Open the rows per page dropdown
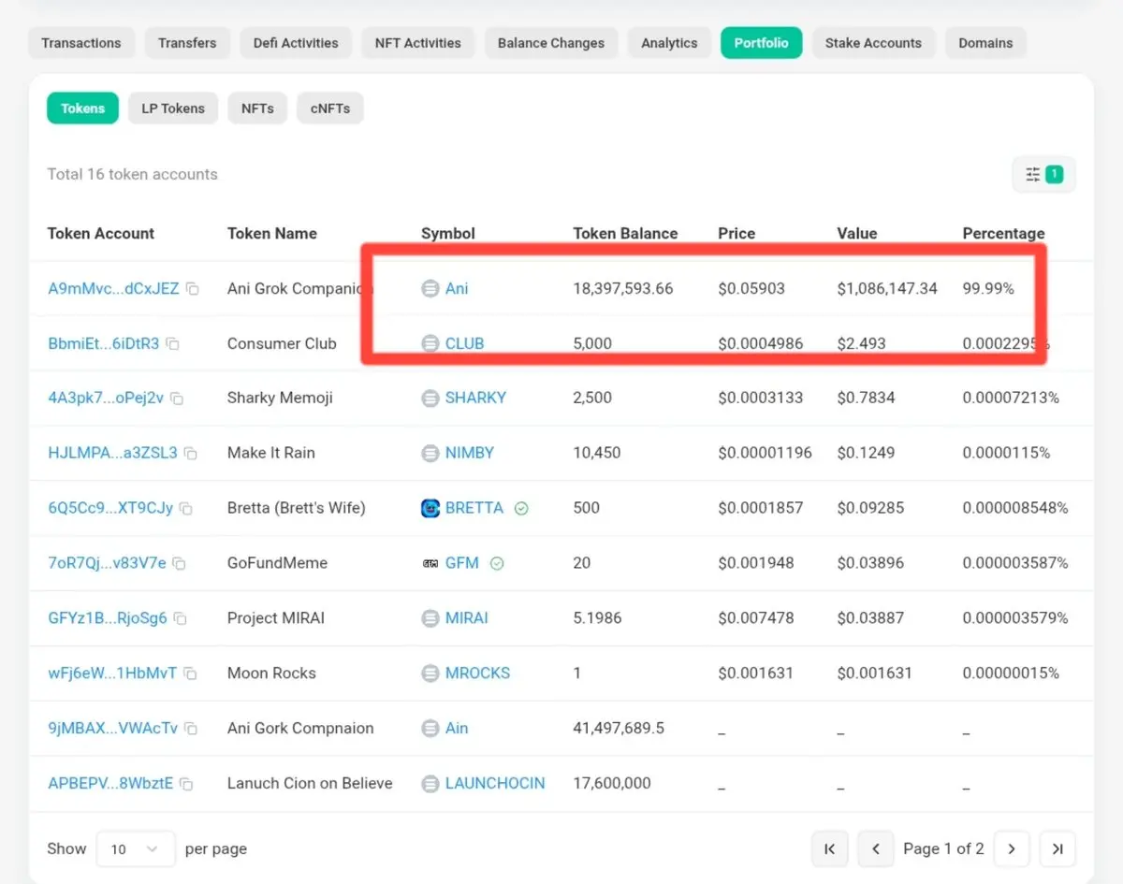 (136, 849)
